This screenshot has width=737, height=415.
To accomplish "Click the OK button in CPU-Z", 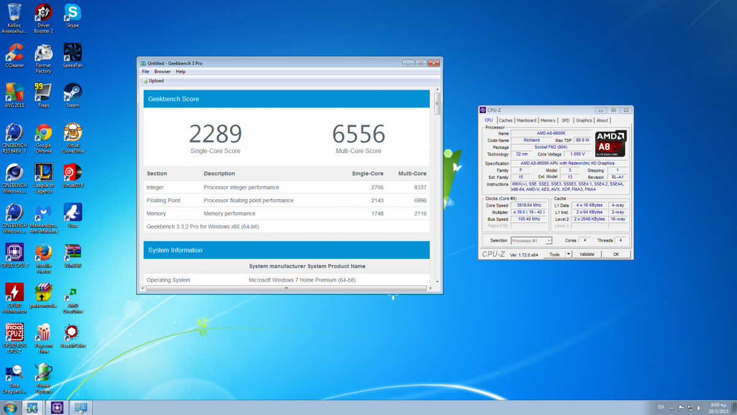I will click(615, 254).
